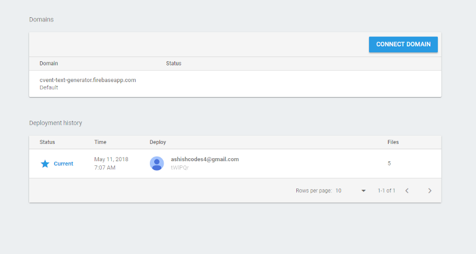Go to next page of deployment history
476x254 pixels.
(430, 190)
